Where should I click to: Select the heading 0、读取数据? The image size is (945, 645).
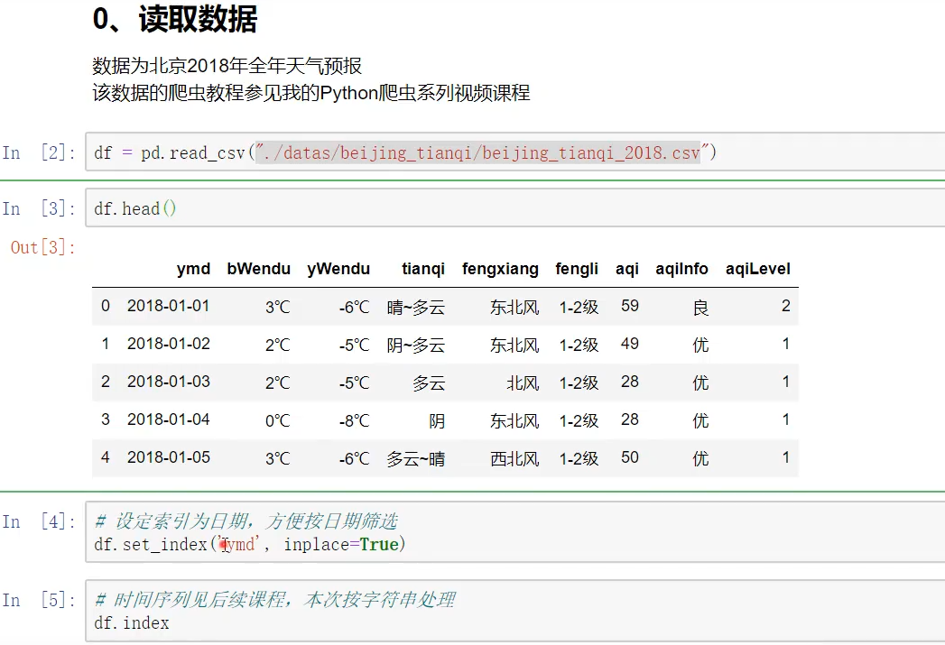point(175,19)
